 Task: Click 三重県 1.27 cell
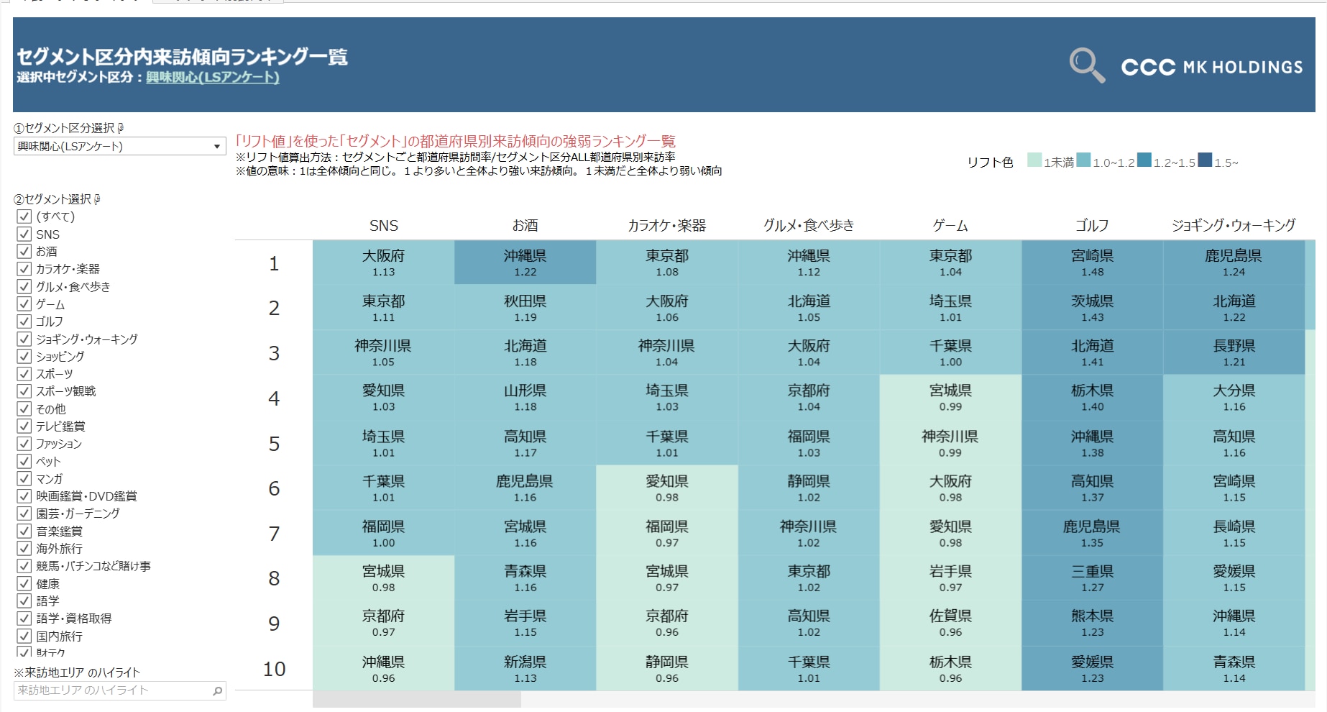(x=1092, y=578)
